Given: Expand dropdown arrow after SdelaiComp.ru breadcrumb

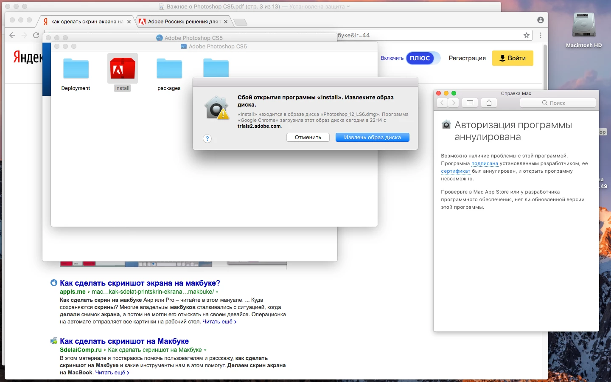Looking at the screenshot, I should (x=205, y=350).
